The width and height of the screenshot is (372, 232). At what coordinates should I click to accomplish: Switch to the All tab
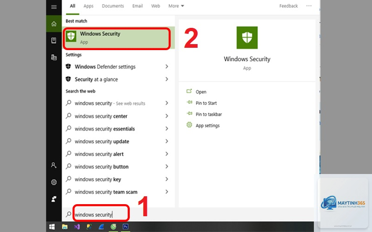73,6
